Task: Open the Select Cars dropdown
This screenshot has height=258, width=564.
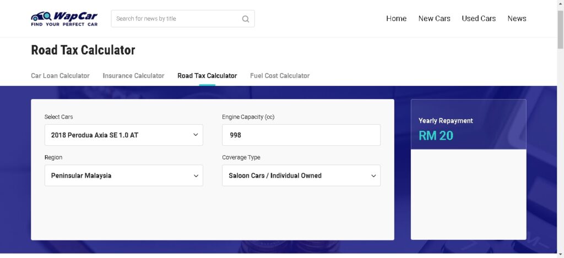Action: [124, 135]
